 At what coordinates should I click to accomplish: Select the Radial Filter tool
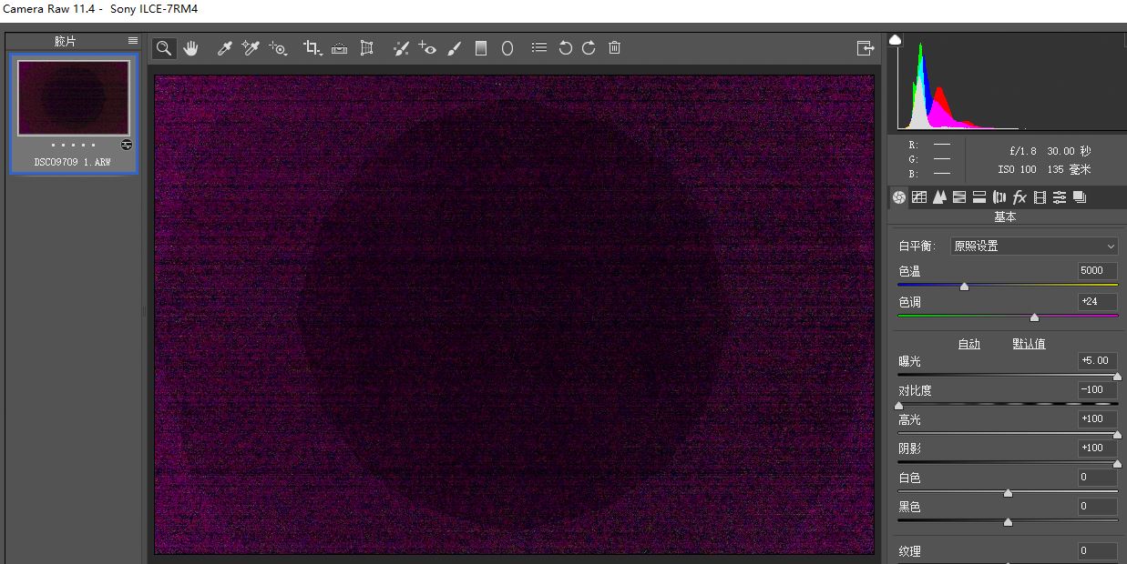click(x=507, y=48)
